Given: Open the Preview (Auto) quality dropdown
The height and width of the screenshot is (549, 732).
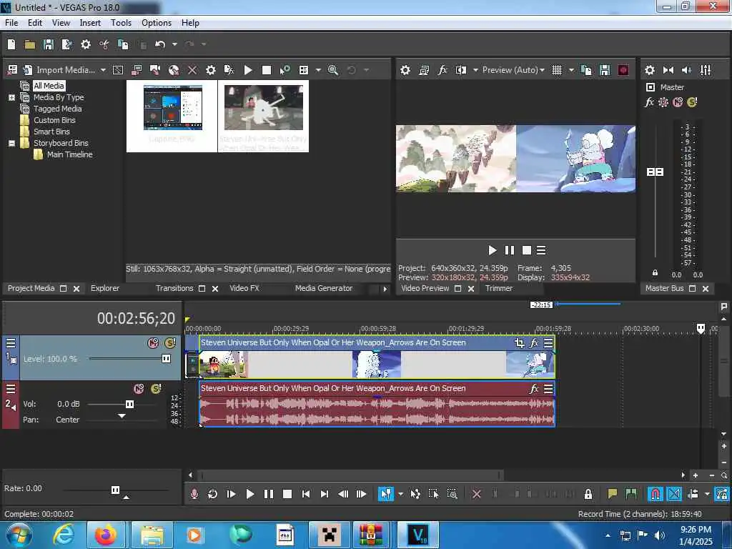Looking at the screenshot, I should coord(513,70).
